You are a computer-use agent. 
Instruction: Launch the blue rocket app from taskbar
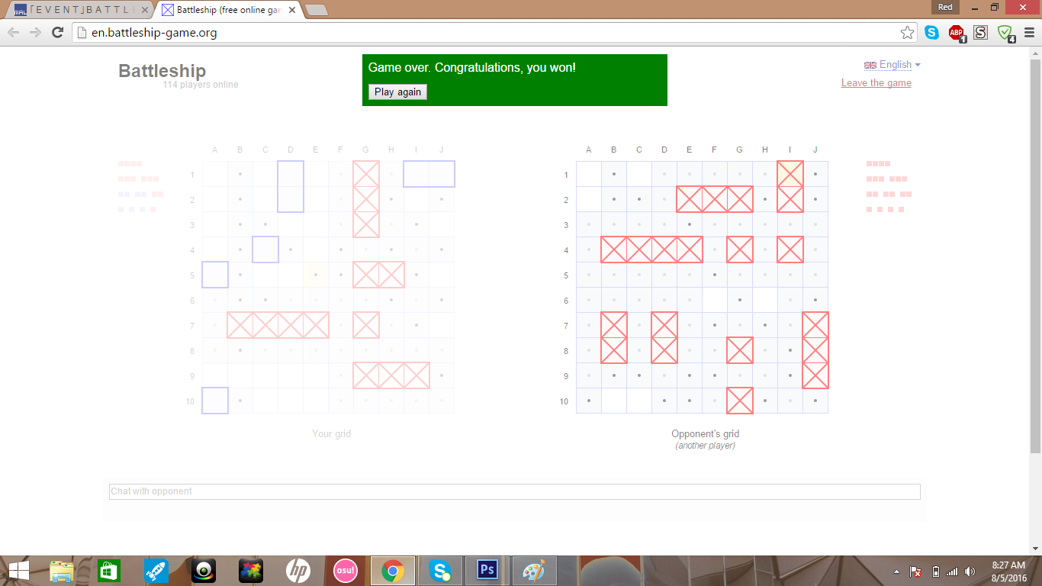pos(156,571)
